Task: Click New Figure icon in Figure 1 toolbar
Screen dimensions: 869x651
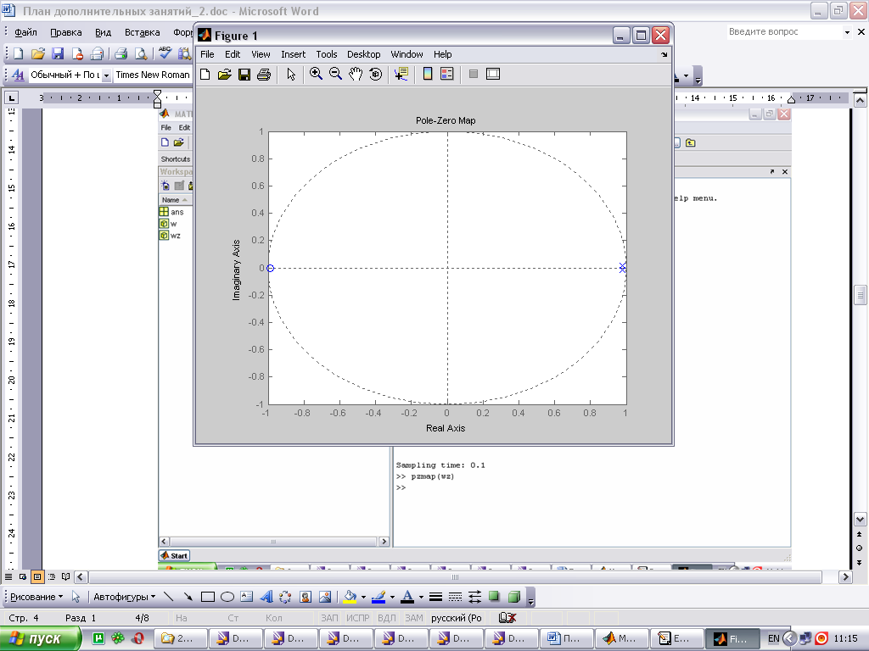Action: pos(205,75)
